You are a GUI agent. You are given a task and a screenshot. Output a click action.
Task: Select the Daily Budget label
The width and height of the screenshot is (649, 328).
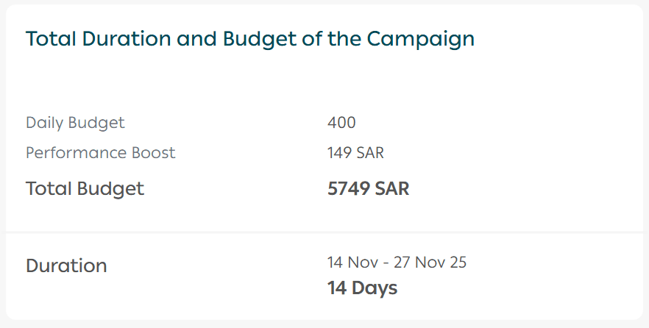[x=75, y=123]
